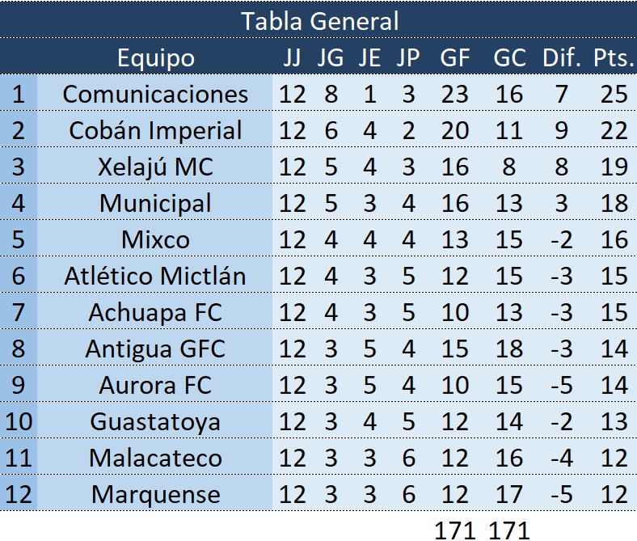
Task: Click the Cobán Imperial team cell
Action: pos(155,131)
